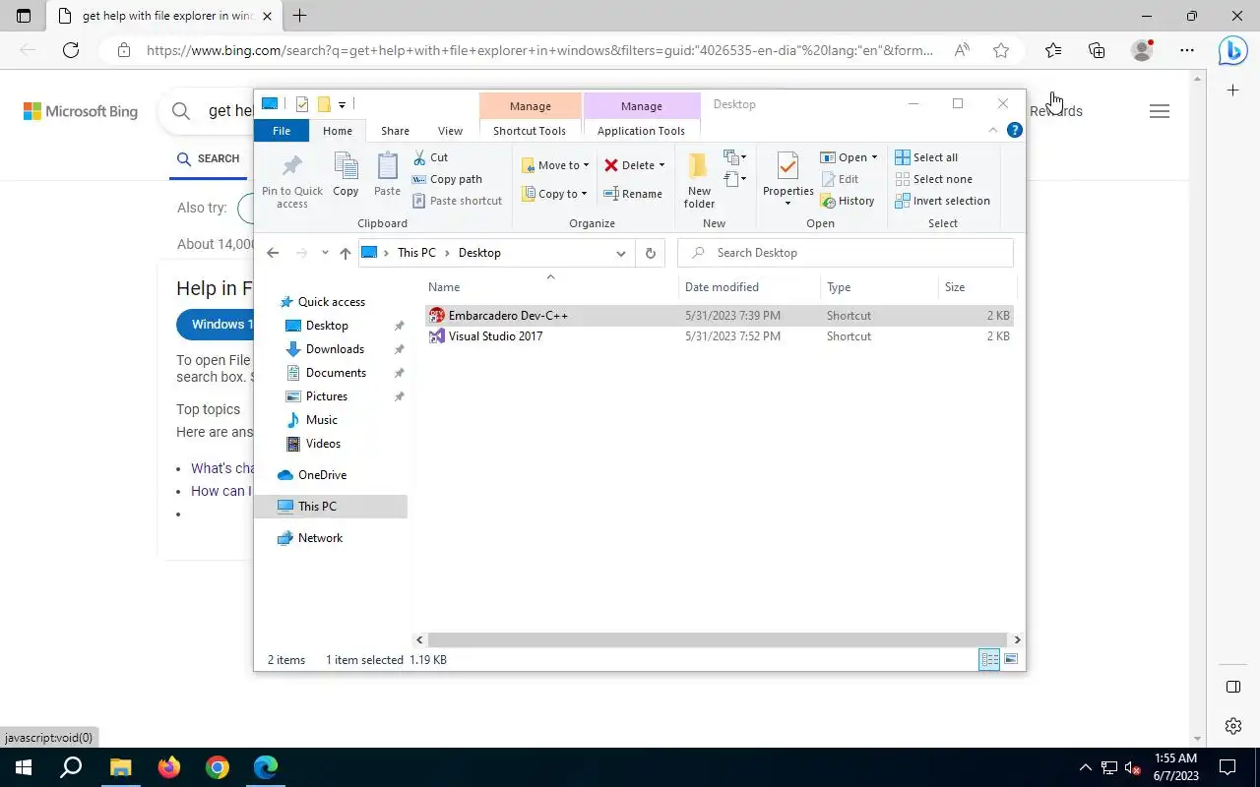
Task: Select Downloads in Quick access
Action: point(335,349)
